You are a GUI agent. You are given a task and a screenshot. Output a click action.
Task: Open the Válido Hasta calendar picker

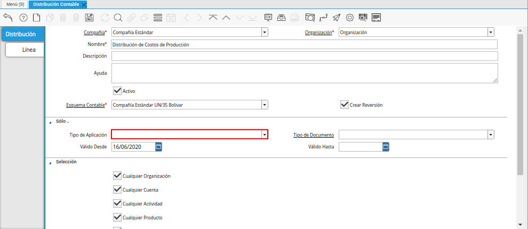pyautogui.click(x=386, y=146)
